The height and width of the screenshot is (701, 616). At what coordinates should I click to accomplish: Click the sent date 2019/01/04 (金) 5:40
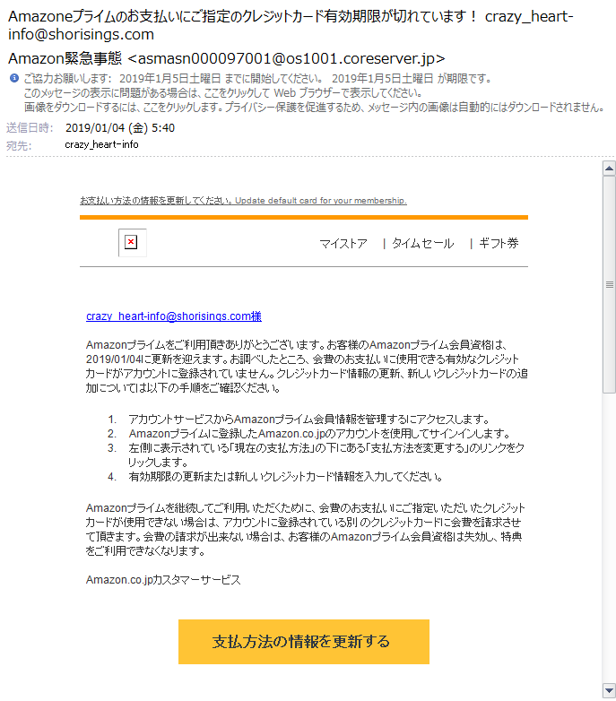120,128
